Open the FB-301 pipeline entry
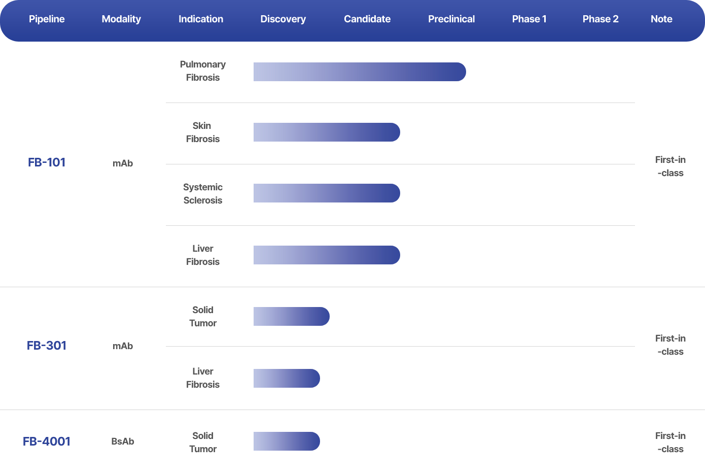705x475 pixels. tap(47, 346)
